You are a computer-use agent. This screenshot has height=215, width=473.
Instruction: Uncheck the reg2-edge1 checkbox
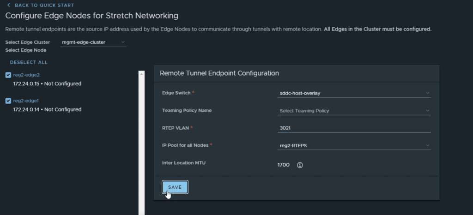(8, 101)
